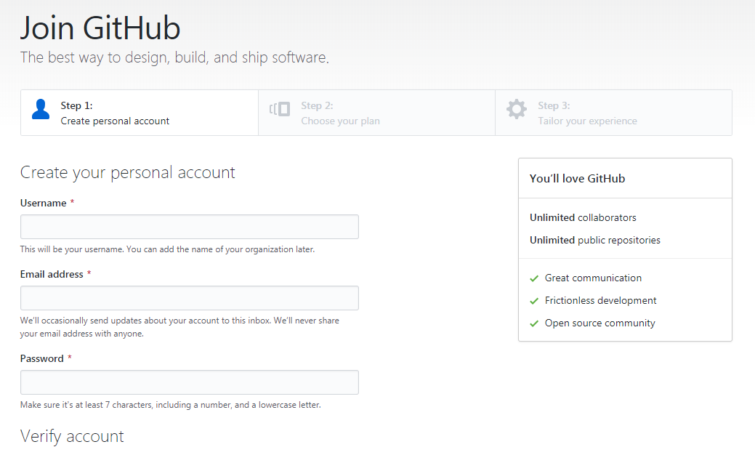Click the green check beside Frictionless development

click(534, 301)
